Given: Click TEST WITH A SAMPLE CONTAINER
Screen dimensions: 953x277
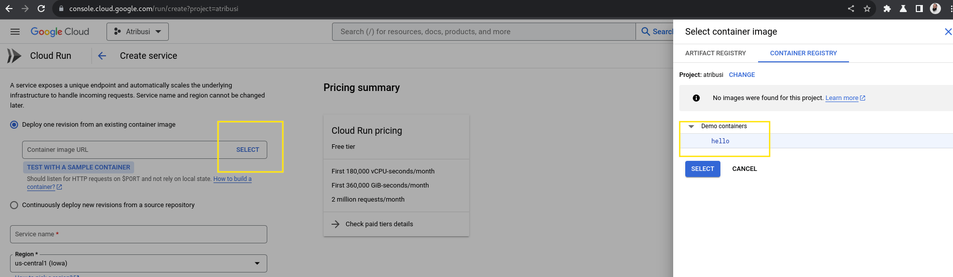Looking at the screenshot, I should (78, 167).
